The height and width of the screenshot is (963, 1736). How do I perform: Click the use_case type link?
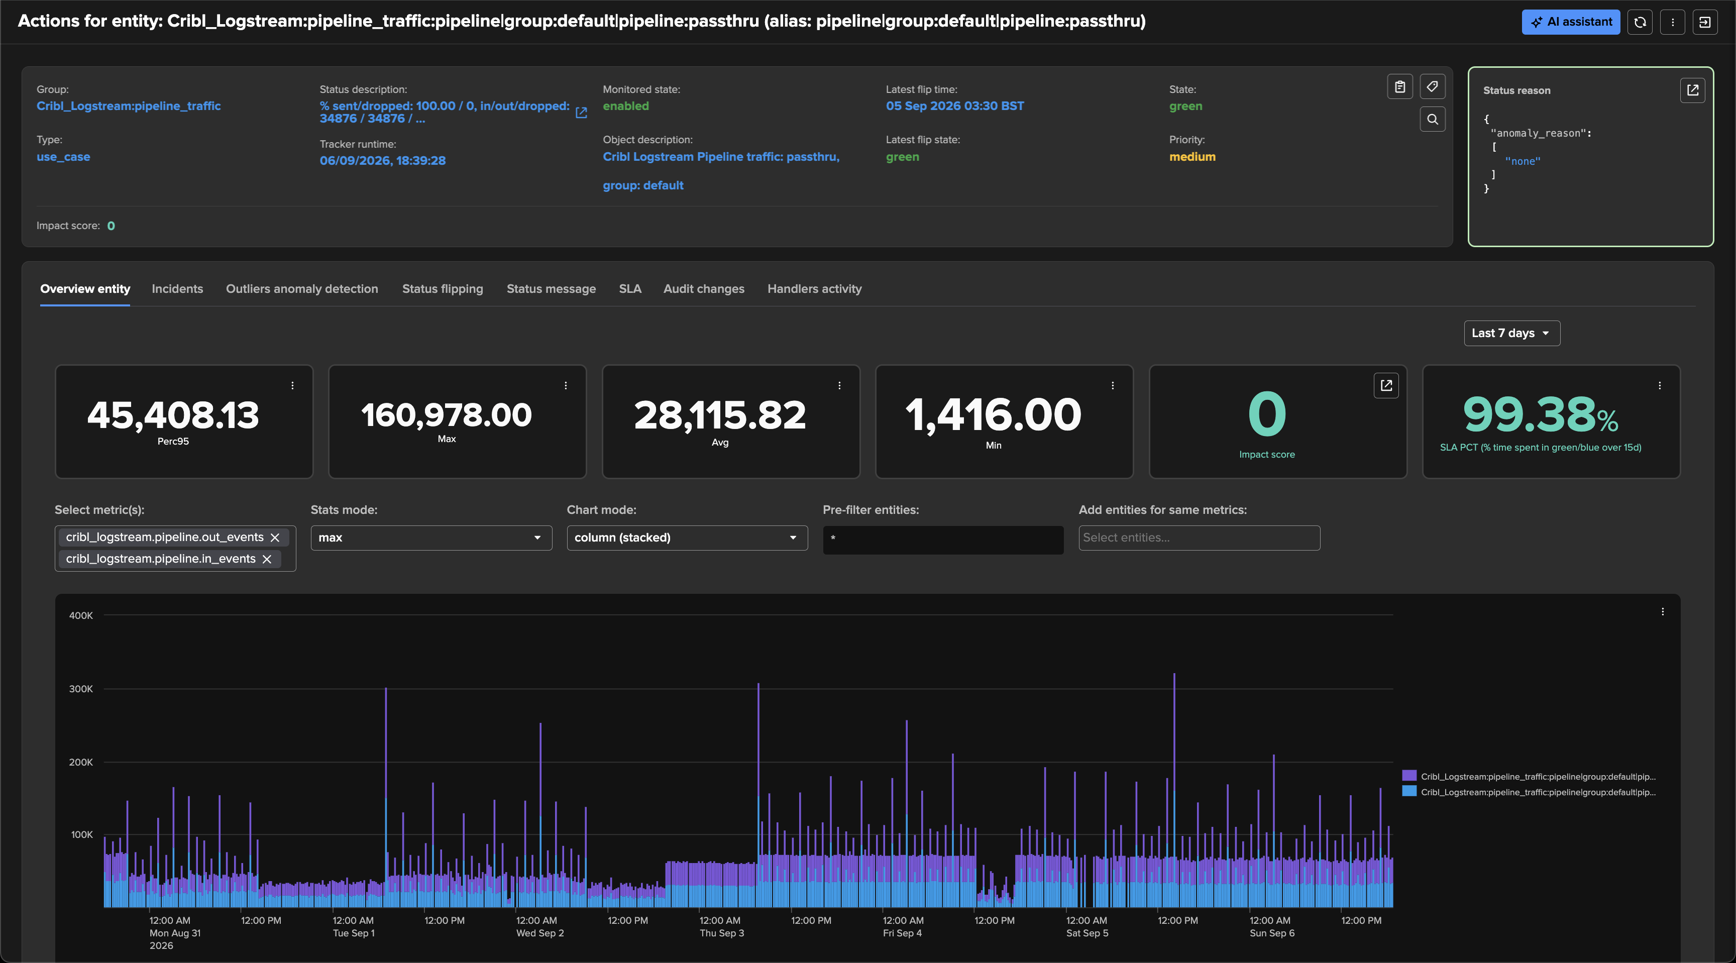coord(63,157)
